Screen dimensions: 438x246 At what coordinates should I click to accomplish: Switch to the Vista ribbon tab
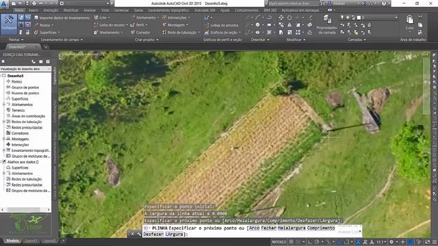coord(105,10)
